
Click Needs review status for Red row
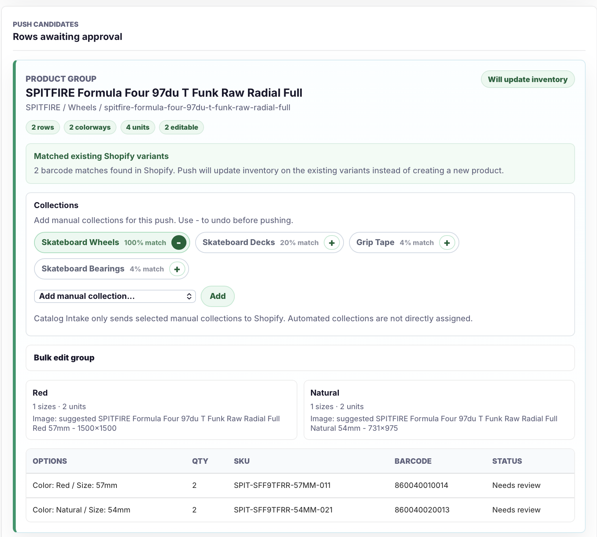516,485
